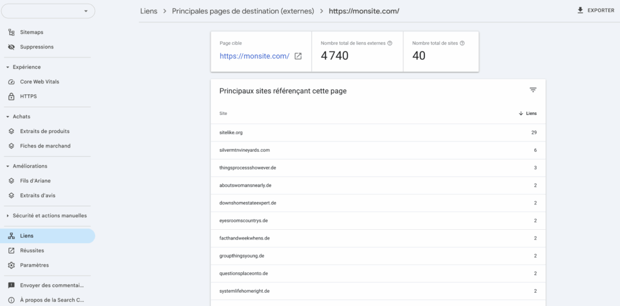Click the HTTPS padlock icon in sidebar

tap(12, 96)
